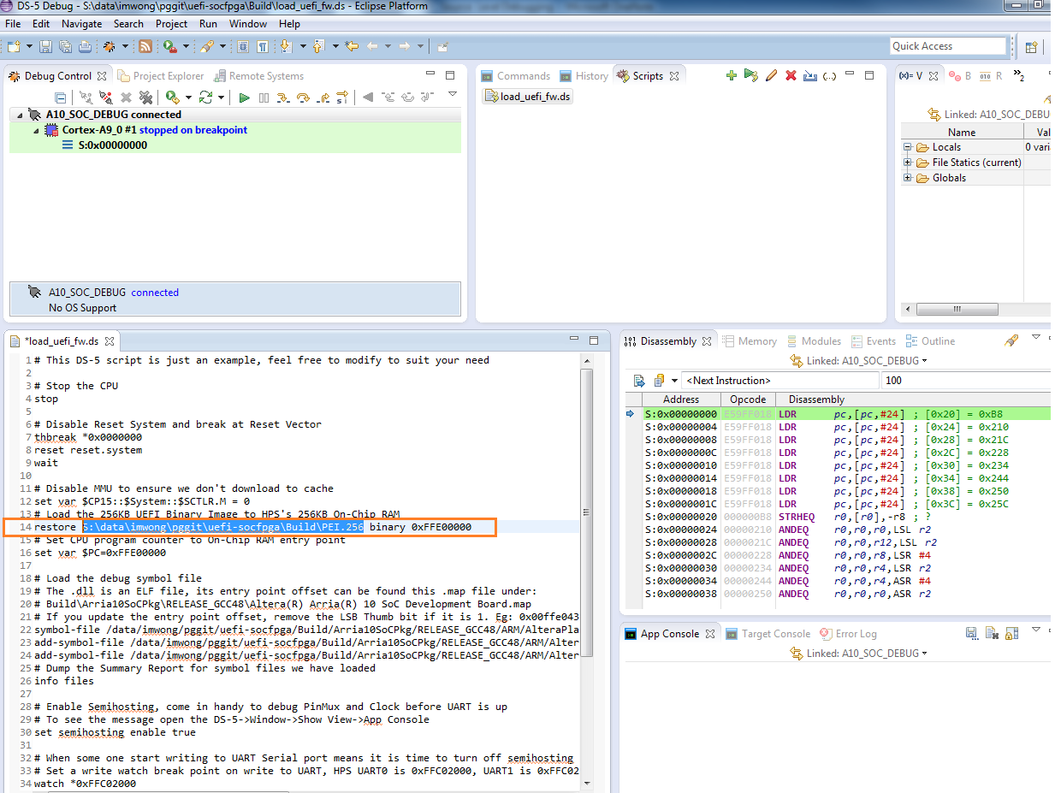
Task: Open the Run menu
Action: pos(208,24)
